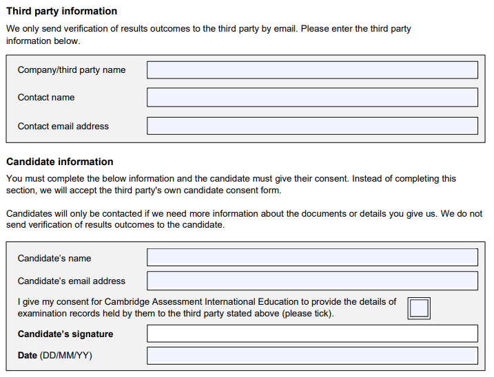
Task: Click the Company/third party name input field
Action: [312, 70]
